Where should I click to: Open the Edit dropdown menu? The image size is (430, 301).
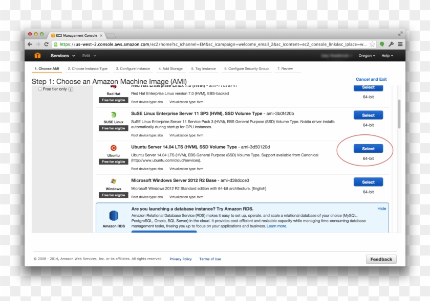[89, 56]
